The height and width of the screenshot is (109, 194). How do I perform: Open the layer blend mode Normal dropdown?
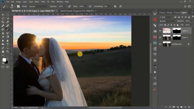(167, 21)
